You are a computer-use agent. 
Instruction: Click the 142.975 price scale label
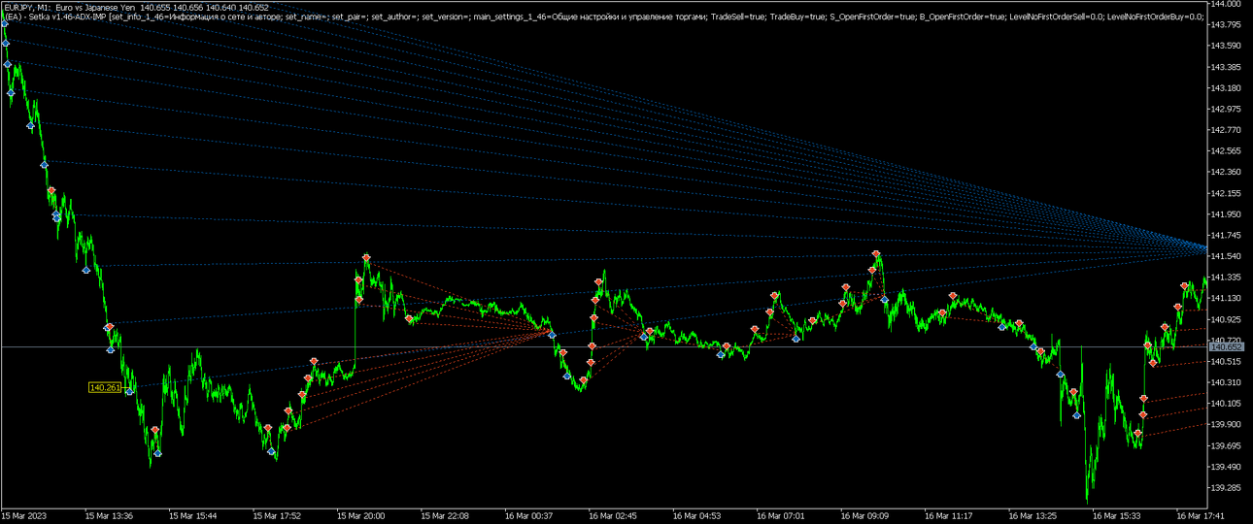point(1227,110)
